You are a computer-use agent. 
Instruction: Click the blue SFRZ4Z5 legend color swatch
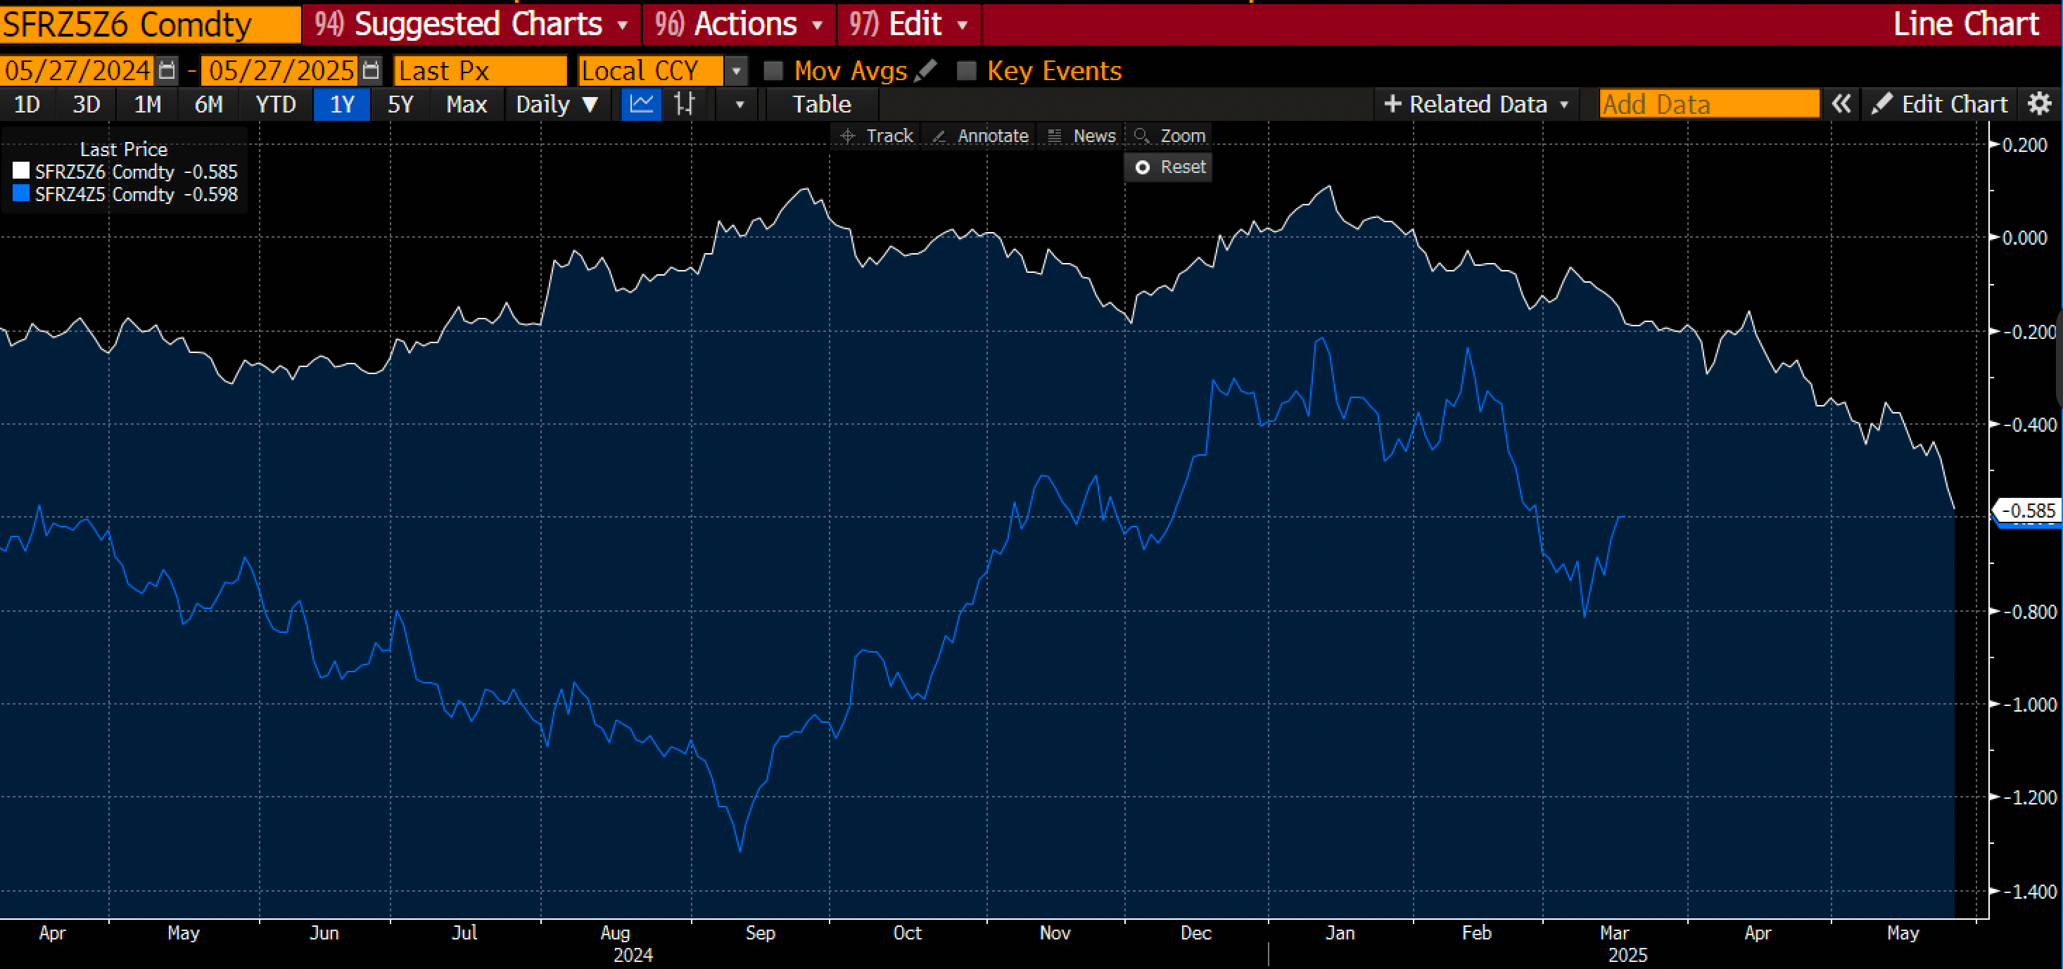(x=21, y=193)
